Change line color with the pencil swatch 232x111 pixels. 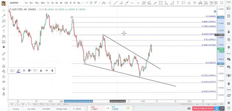[x=18, y=71]
